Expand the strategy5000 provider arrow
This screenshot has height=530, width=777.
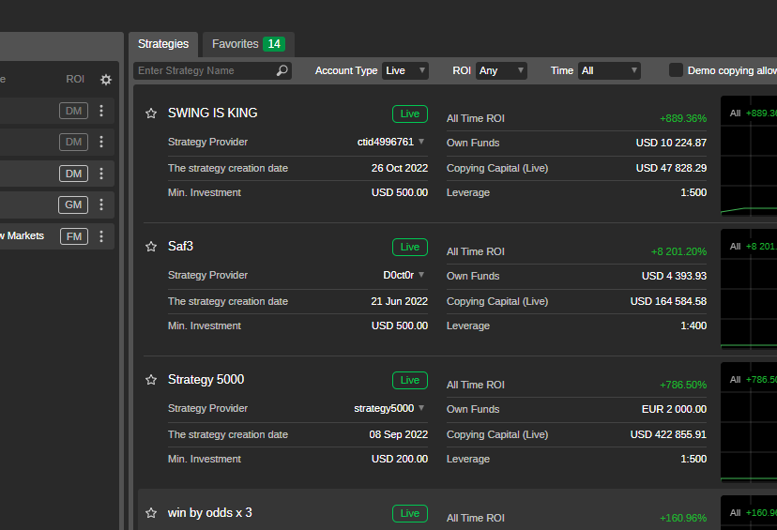coord(421,408)
